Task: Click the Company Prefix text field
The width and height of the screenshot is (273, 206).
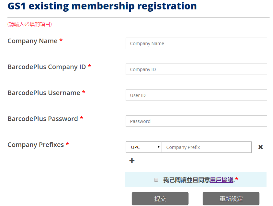Action: click(207, 147)
